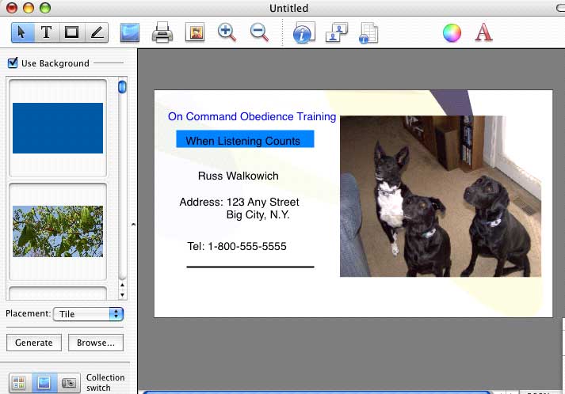
Task: Click the Browse... button
Action: pos(96,343)
